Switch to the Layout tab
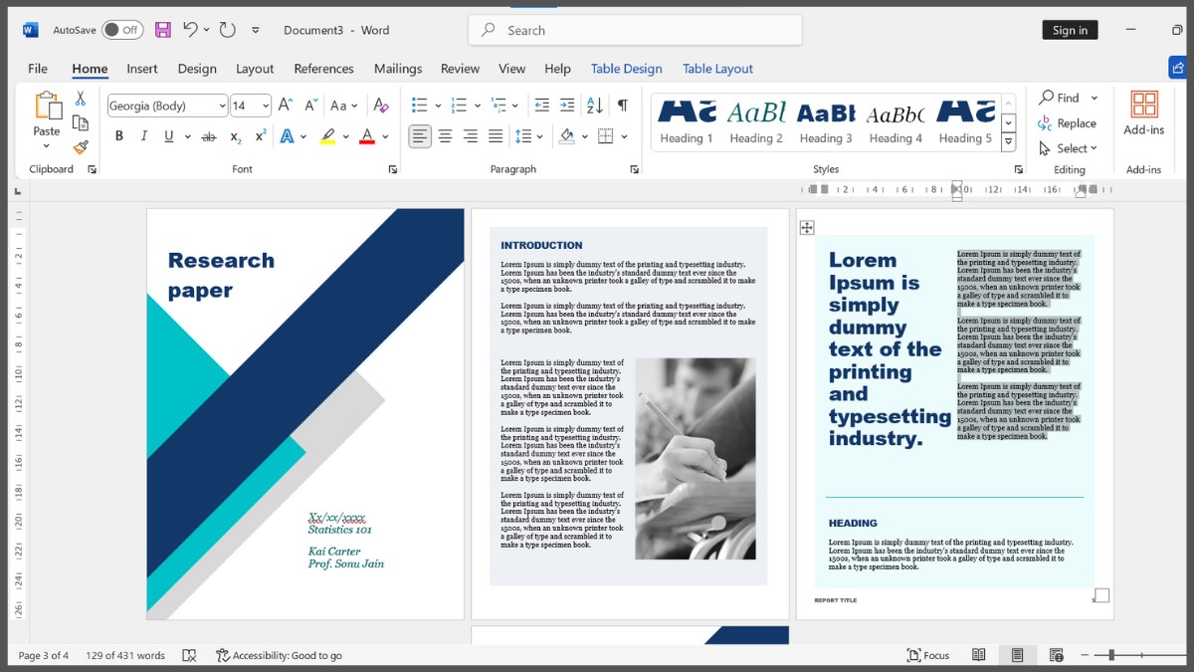1194x672 pixels. 255,69
